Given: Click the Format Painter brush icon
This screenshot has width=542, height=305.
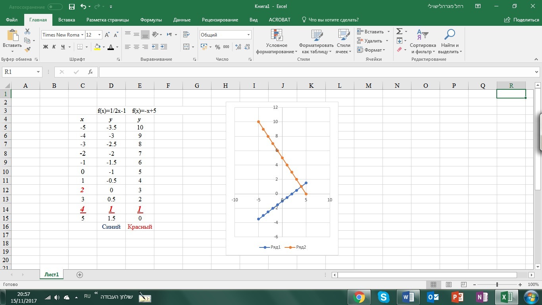Looking at the screenshot, I should [x=27, y=50].
